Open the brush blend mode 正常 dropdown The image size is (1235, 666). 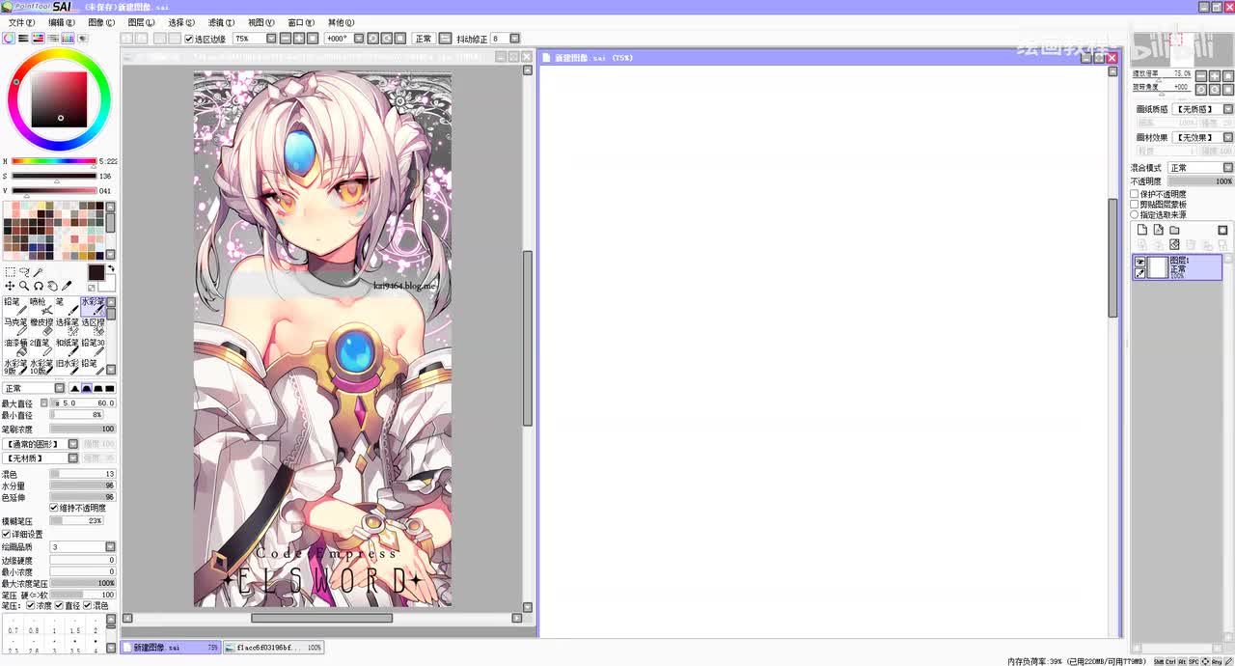(x=59, y=388)
